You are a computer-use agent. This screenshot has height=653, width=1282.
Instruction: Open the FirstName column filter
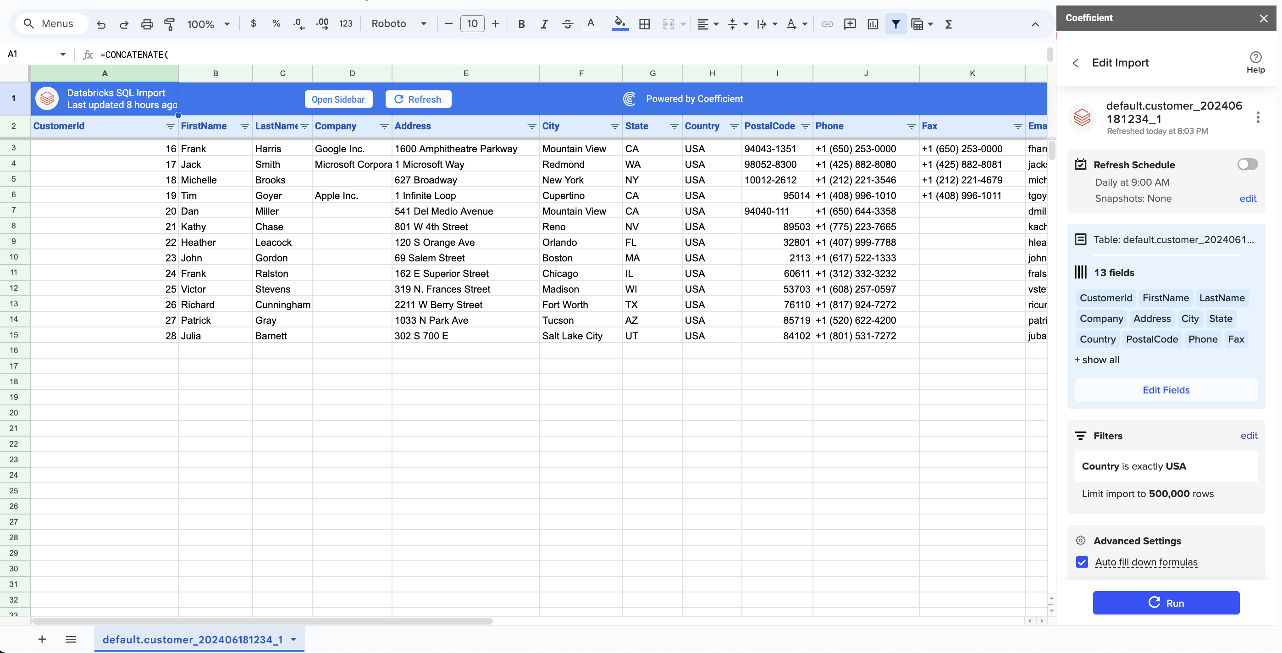244,127
